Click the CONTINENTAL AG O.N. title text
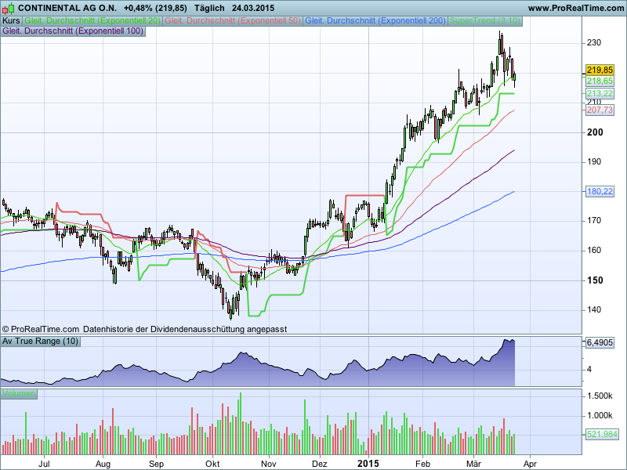627x470 pixels. click(67, 8)
